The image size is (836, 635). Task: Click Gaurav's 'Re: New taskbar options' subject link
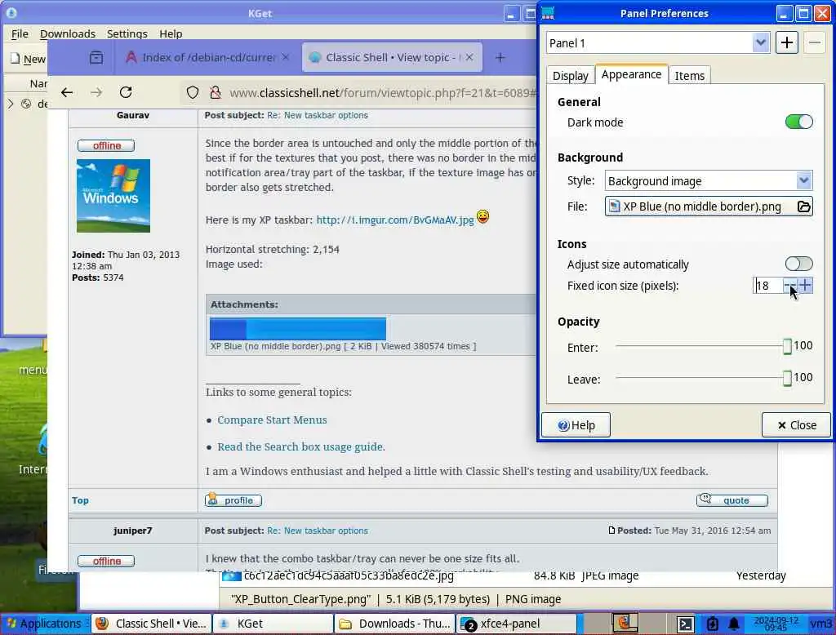[318, 115]
